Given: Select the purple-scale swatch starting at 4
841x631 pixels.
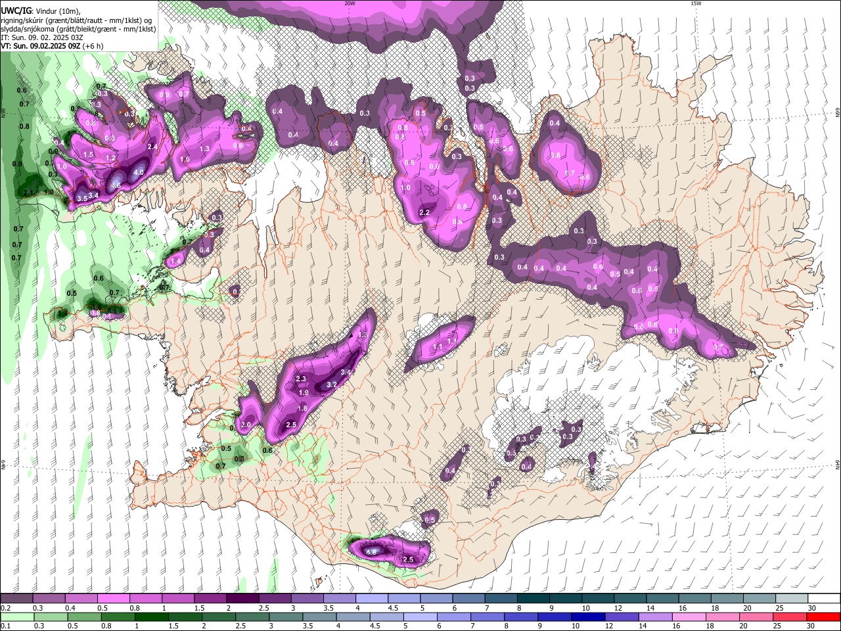Looking at the screenshot, I should click(371, 599).
